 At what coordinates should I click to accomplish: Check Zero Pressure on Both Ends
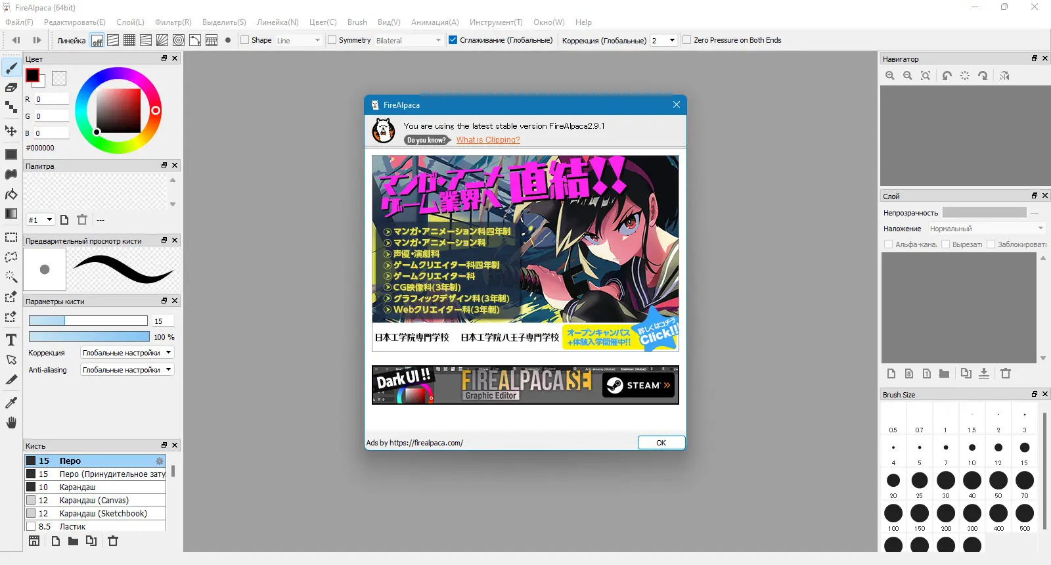pos(687,40)
